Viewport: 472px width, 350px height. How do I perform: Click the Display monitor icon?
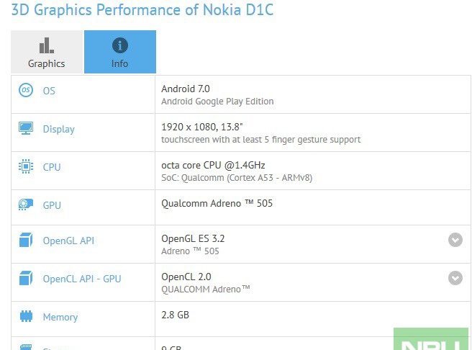point(26,129)
